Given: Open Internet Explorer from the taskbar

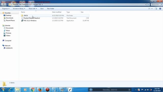Looking at the screenshot, I should click(10, 90).
